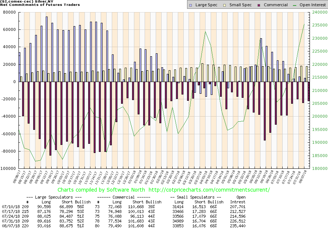This screenshot has width=328, height=228.
Task: Click the Open Interest green line marker
Action: [295, 5]
